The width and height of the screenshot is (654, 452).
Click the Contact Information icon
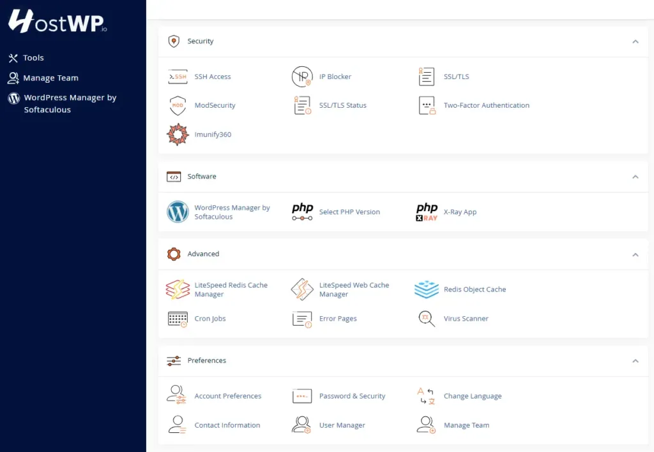point(178,425)
